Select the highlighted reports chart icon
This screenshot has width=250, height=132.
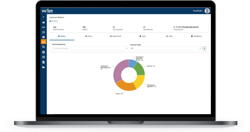point(43,42)
